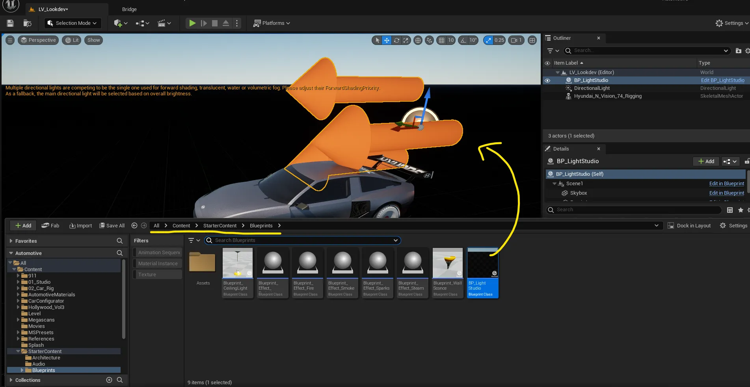Image resolution: width=750 pixels, height=387 pixels.
Task: Click the Content Browser Add button
Action: pos(23,225)
